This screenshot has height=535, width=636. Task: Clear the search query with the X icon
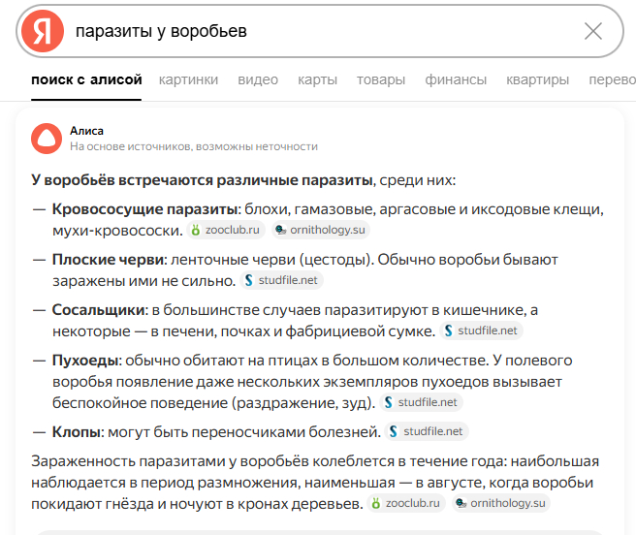pos(593,31)
